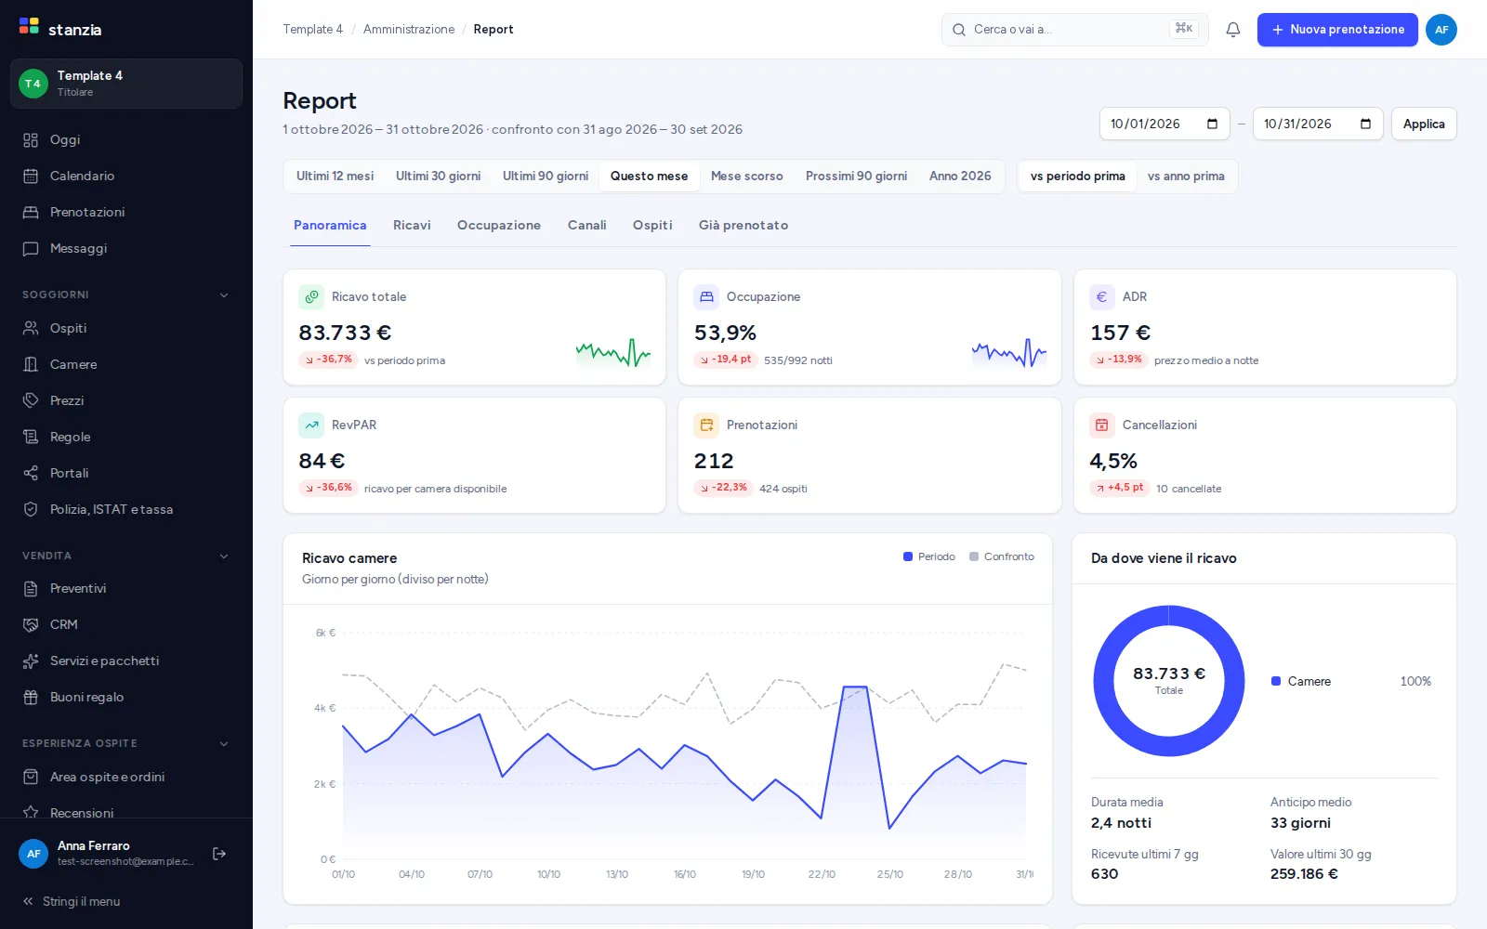Click the Nuova prenotazione button

pyautogui.click(x=1337, y=30)
